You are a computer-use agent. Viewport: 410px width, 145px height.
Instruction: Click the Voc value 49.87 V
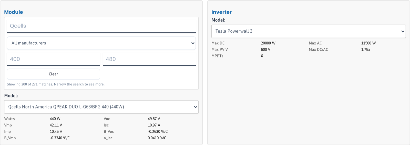(x=154, y=119)
